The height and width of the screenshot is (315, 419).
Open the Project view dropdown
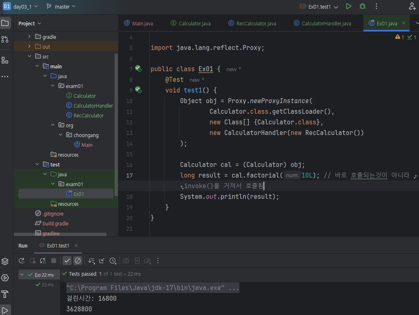[x=29, y=23]
